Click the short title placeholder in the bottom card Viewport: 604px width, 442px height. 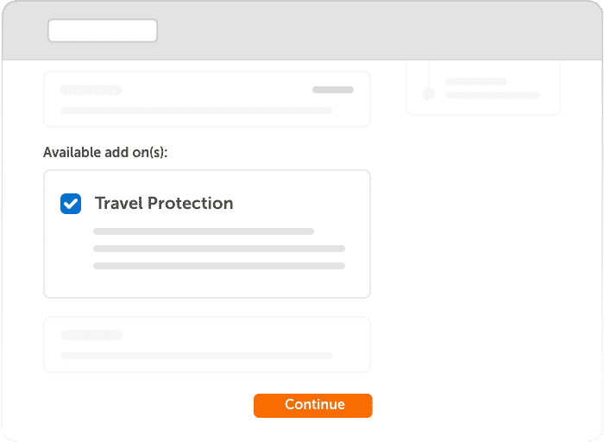pos(91,335)
